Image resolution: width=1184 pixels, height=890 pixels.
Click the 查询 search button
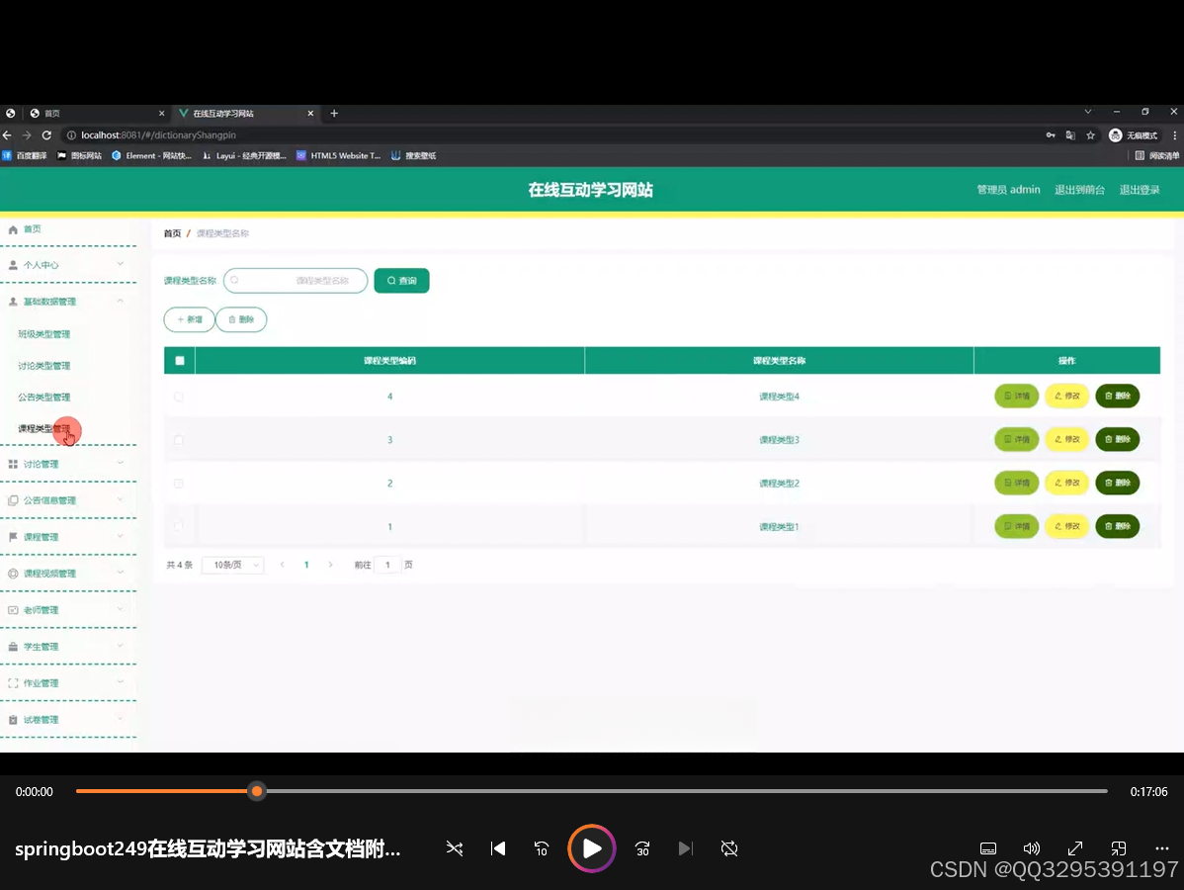401,281
